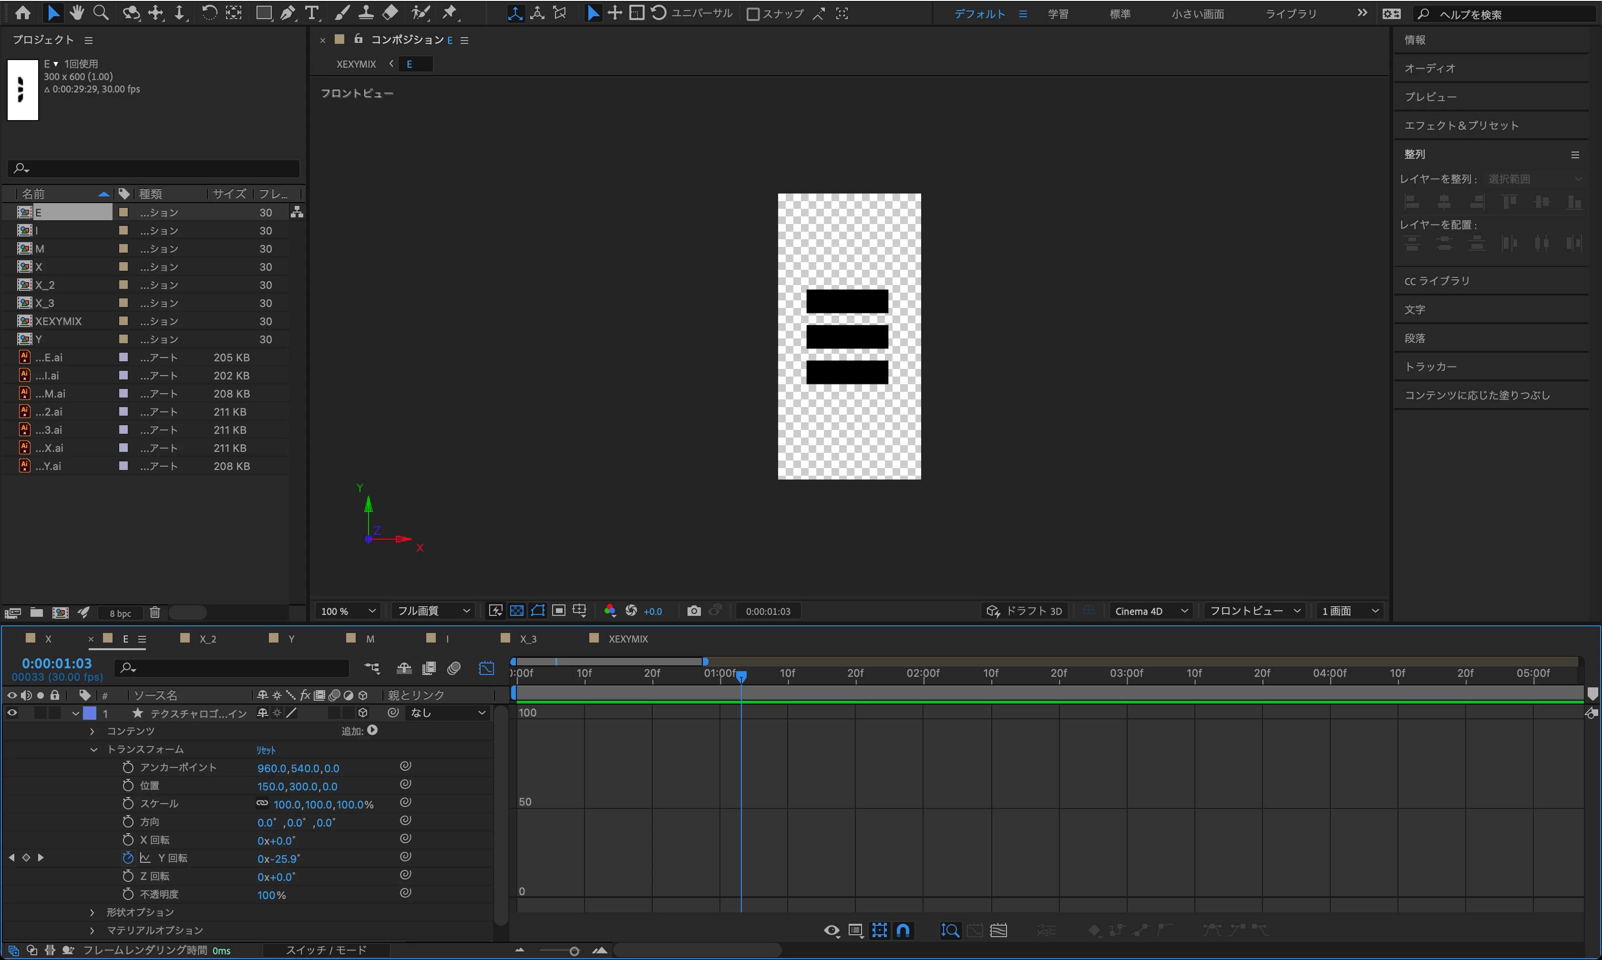Toggle Y回転 stopwatch keyframing
1602x960 pixels.
[x=127, y=858]
